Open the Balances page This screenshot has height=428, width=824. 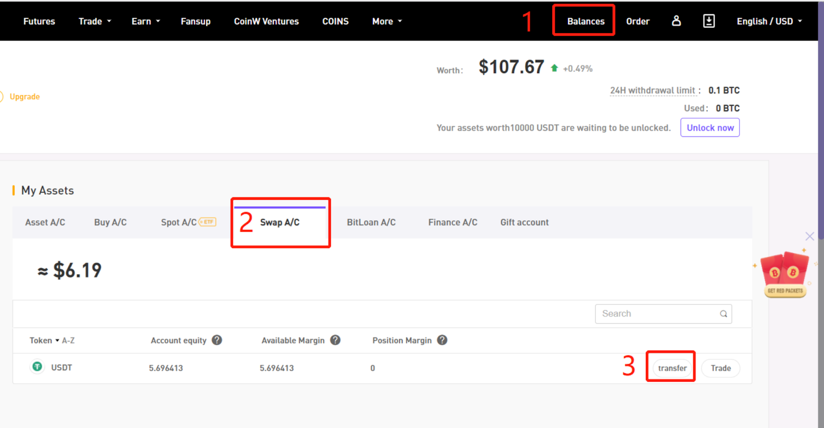tap(586, 21)
